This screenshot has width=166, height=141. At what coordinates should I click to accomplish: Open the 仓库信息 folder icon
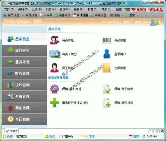[107, 68]
